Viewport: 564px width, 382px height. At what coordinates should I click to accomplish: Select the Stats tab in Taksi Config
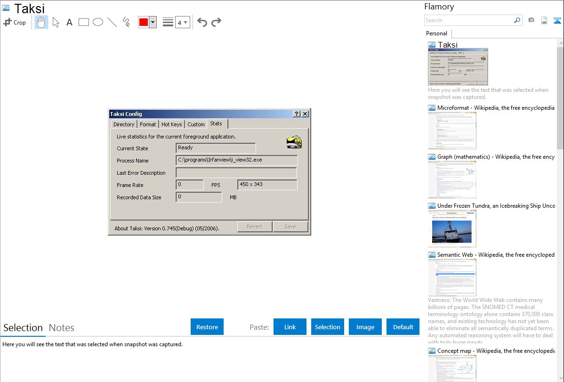[x=216, y=123]
